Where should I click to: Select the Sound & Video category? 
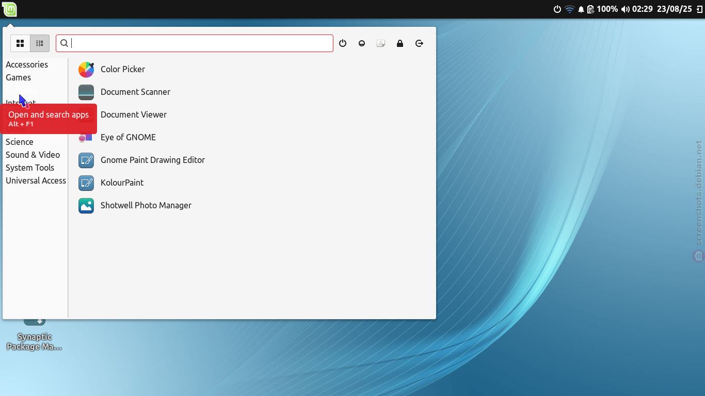point(33,155)
